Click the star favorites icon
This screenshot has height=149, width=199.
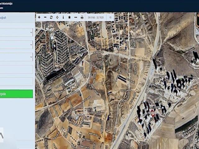69,17
